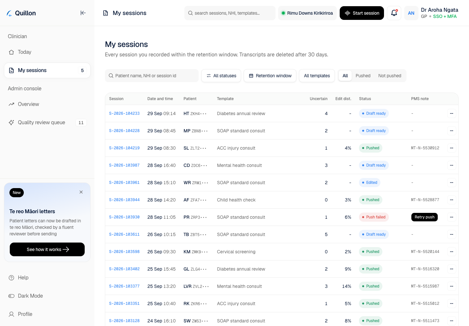Open session link S-2026-103128
469x326 pixels.
pyautogui.click(x=124, y=321)
